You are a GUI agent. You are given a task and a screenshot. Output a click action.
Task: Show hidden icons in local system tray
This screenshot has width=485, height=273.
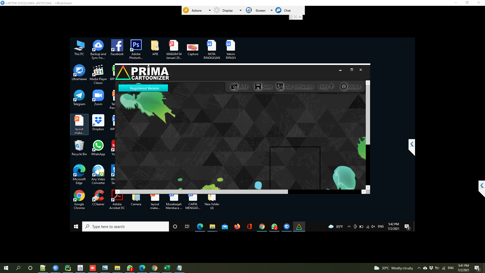[x=419, y=268]
